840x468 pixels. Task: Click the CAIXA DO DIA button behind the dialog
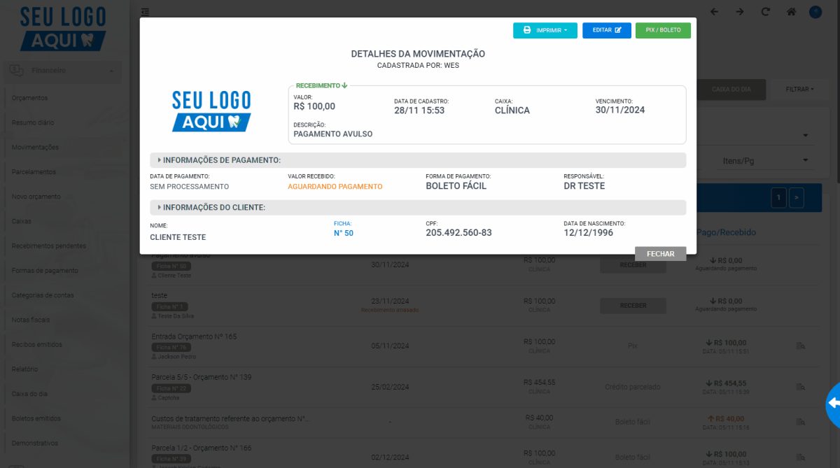tap(731, 90)
